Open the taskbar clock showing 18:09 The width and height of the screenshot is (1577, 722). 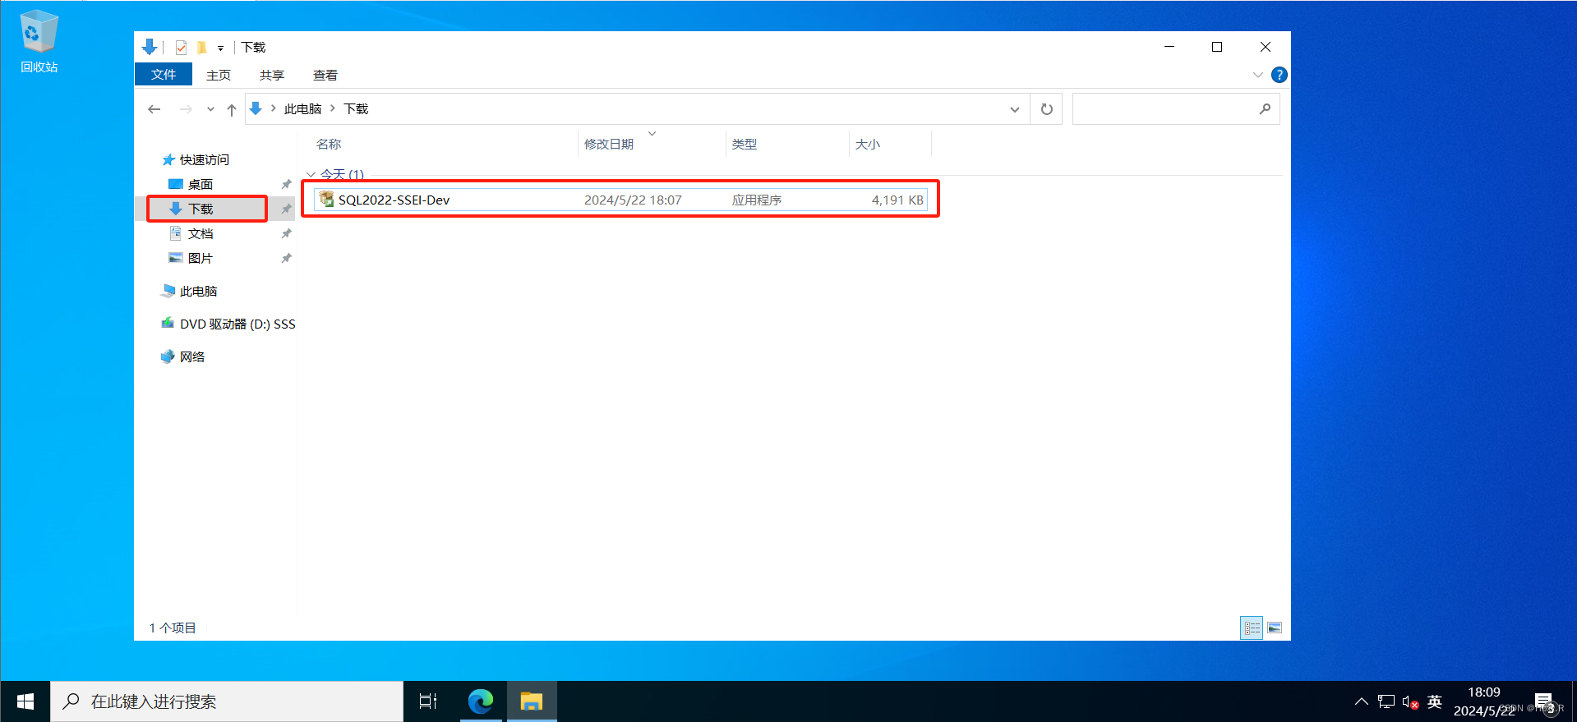1484,701
